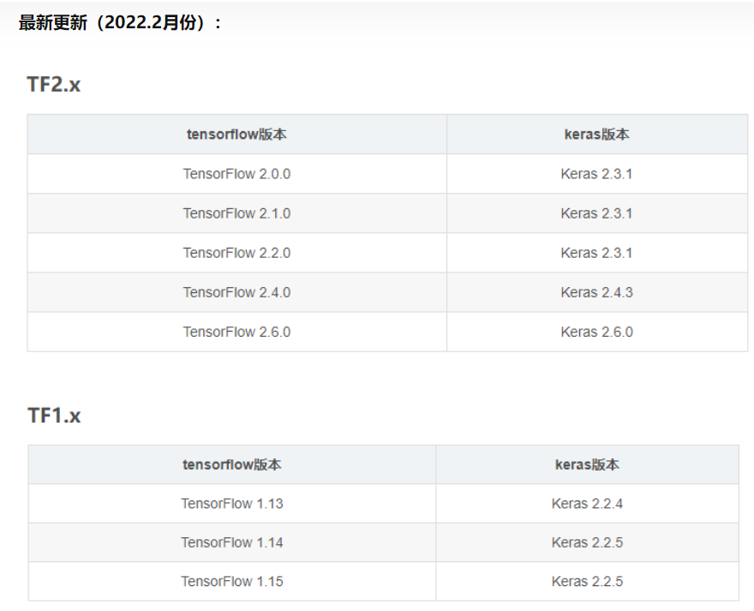Click Keras 2.3.1 in the TensorFlow 2.2.0 row
This screenshot has height=611, width=754.
[596, 253]
